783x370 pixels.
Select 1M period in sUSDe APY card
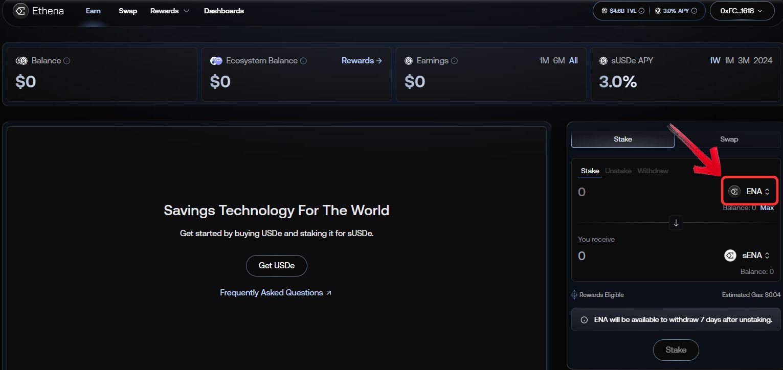[x=729, y=61]
